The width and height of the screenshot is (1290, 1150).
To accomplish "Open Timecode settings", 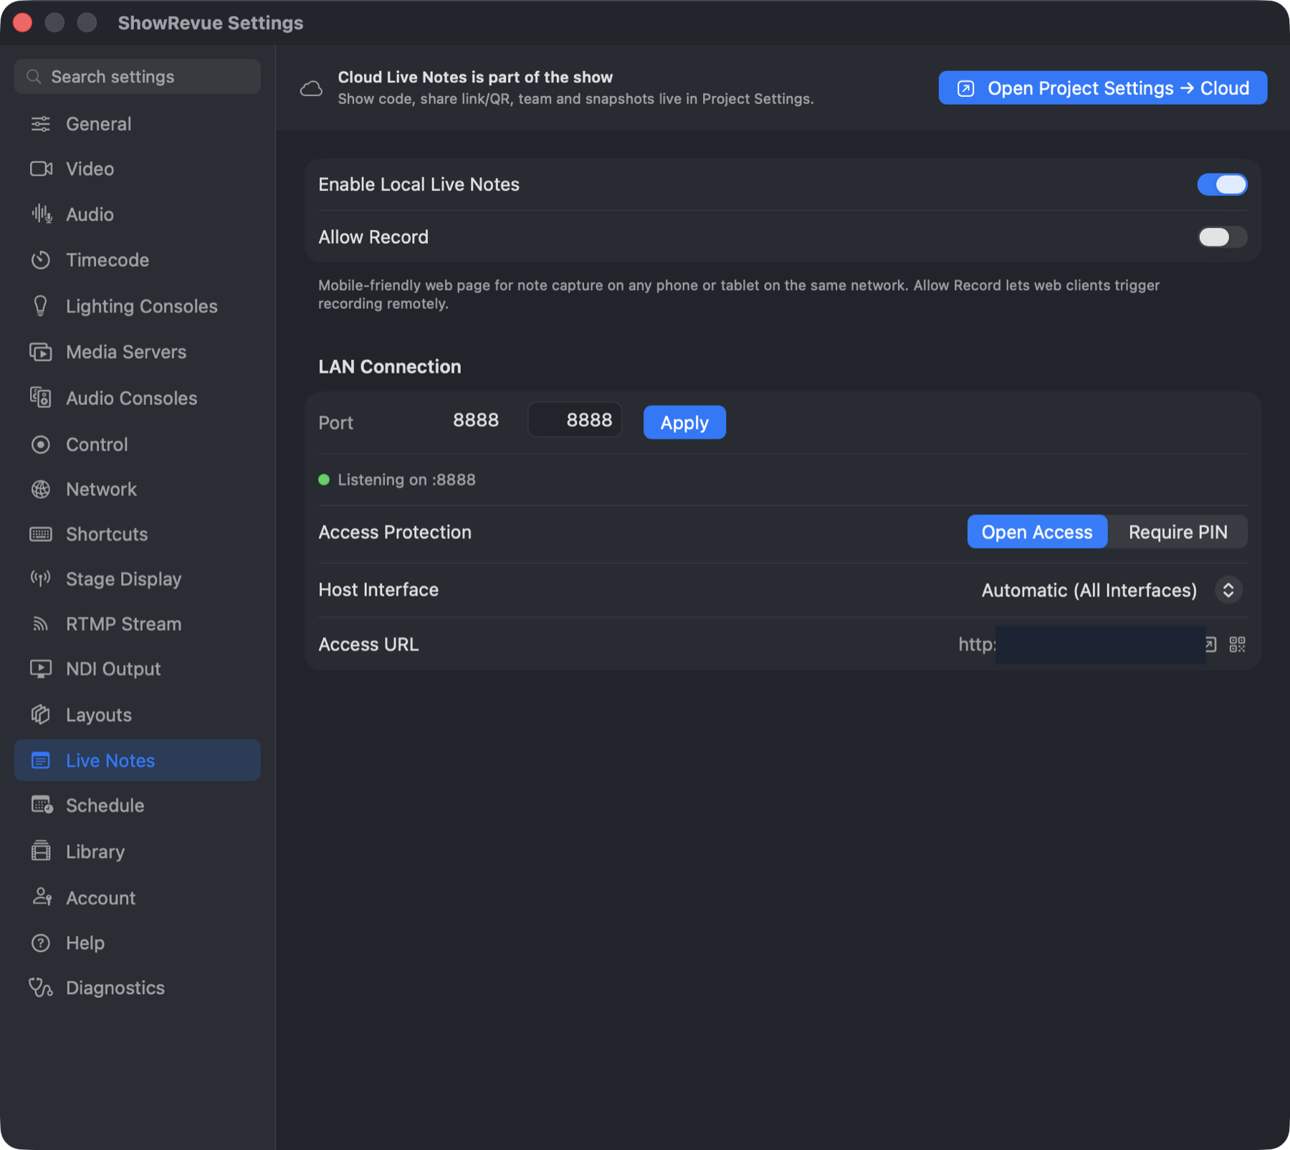I will coord(137,260).
